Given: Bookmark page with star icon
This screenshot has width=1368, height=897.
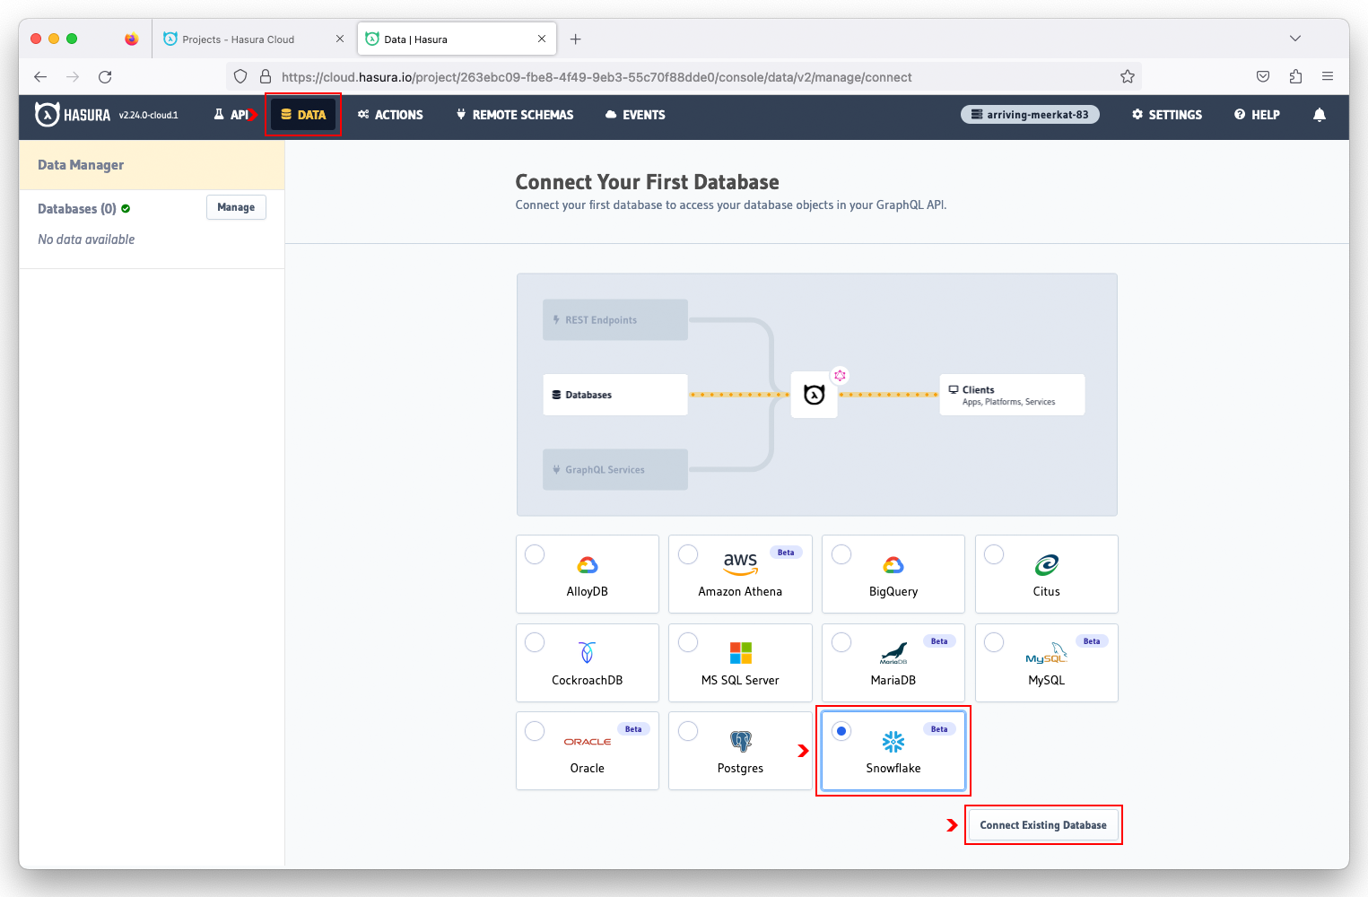Looking at the screenshot, I should [1128, 77].
